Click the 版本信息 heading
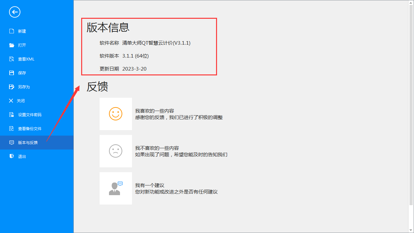The image size is (414, 233). (x=108, y=27)
